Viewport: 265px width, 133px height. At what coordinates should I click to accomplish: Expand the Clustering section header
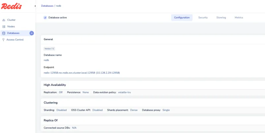pos(50,102)
